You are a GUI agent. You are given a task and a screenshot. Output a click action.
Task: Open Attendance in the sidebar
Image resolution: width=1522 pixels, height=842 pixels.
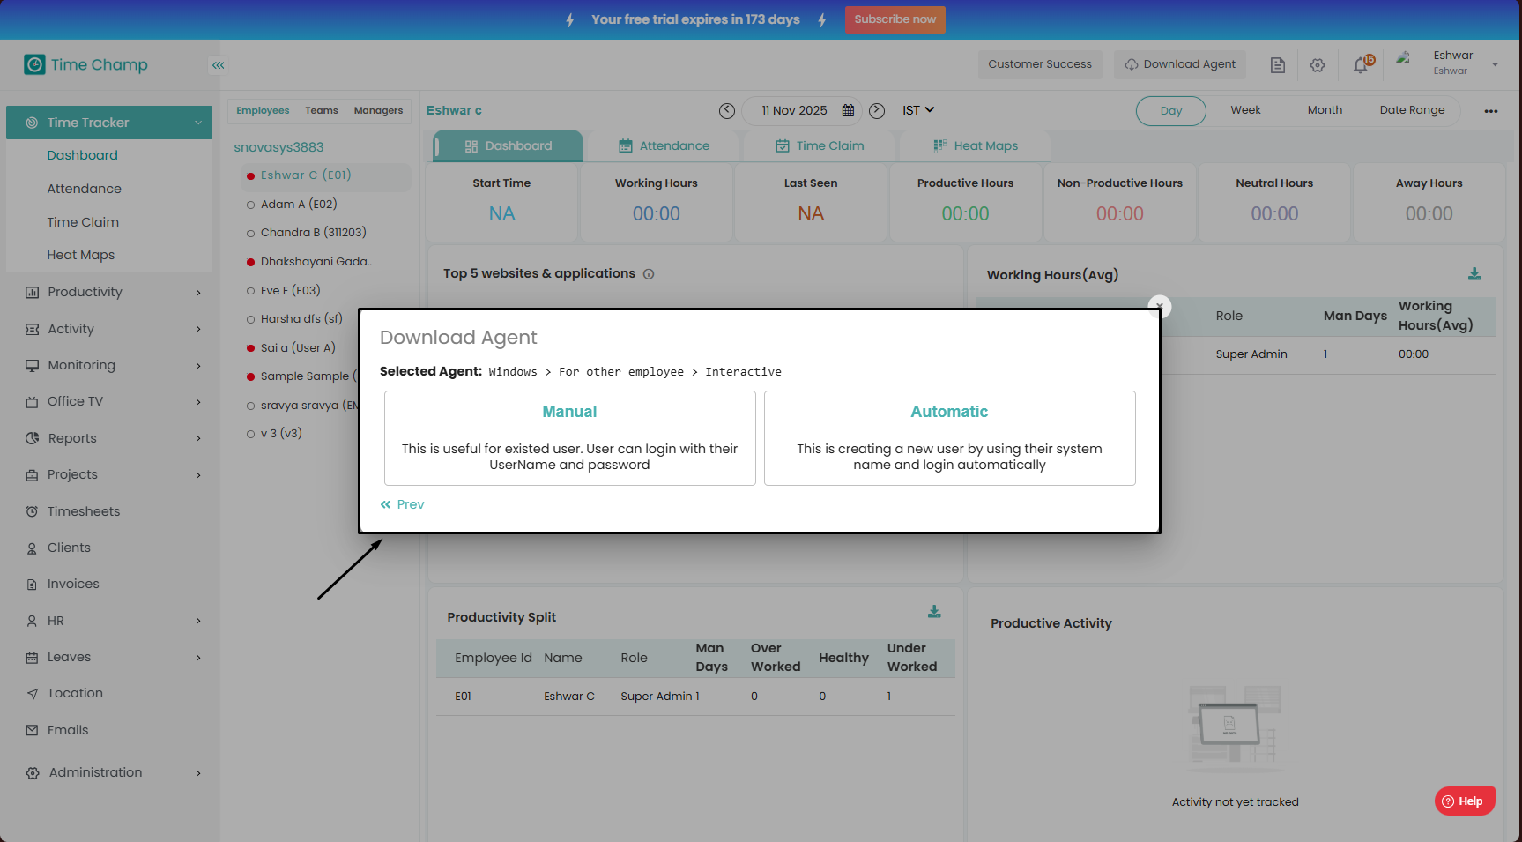click(x=85, y=189)
